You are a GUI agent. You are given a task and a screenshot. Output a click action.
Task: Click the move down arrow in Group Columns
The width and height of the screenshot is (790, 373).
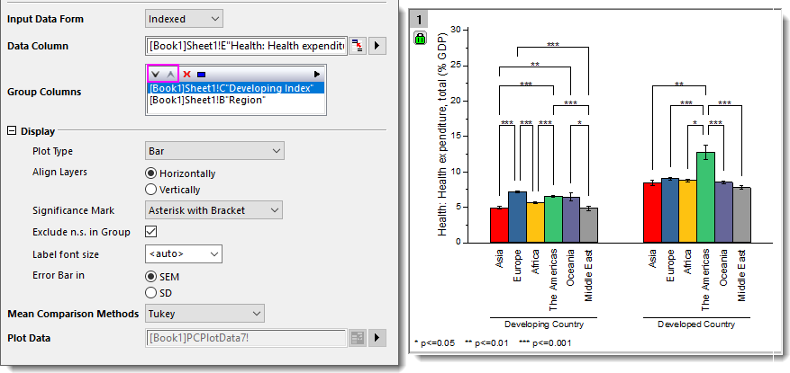point(156,74)
